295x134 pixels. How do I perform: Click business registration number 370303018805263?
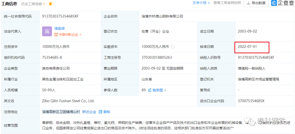(157, 58)
